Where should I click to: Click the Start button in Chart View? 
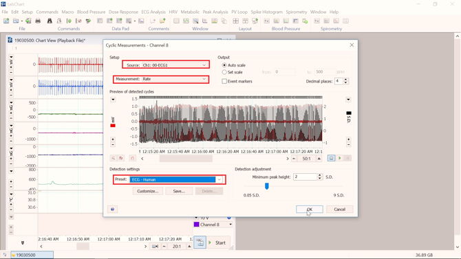pos(218,243)
